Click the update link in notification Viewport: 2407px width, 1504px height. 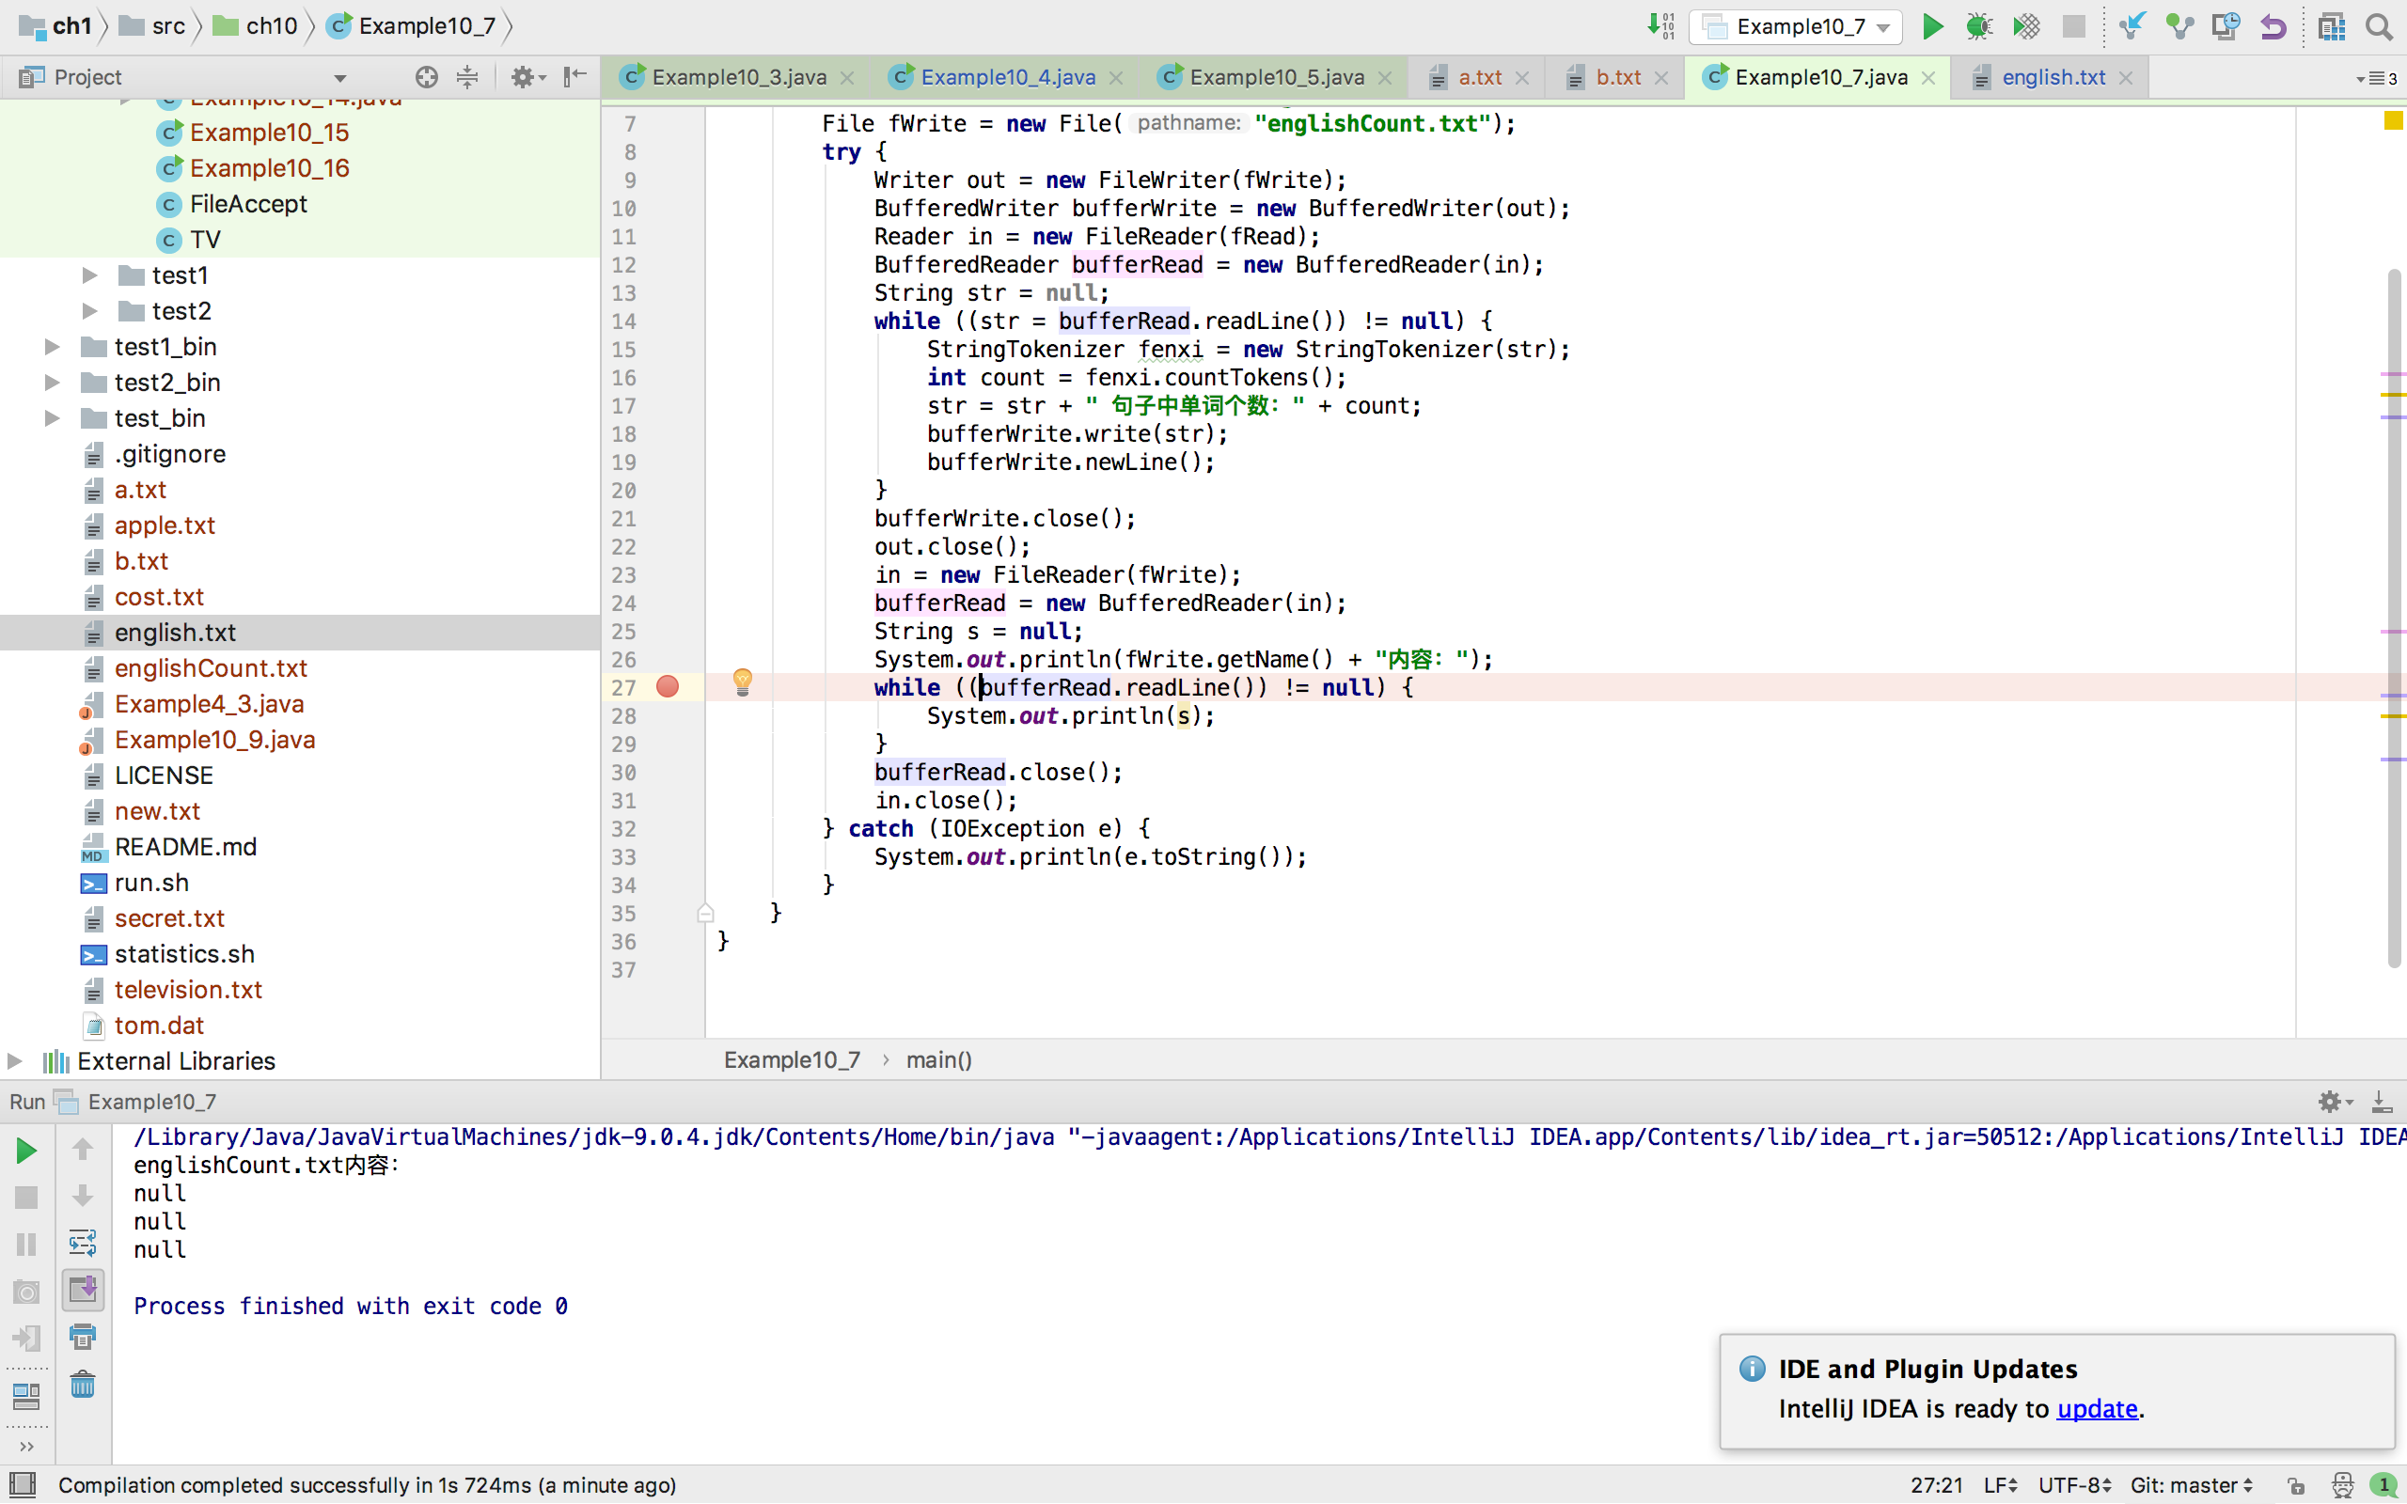click(2097, 1408)
